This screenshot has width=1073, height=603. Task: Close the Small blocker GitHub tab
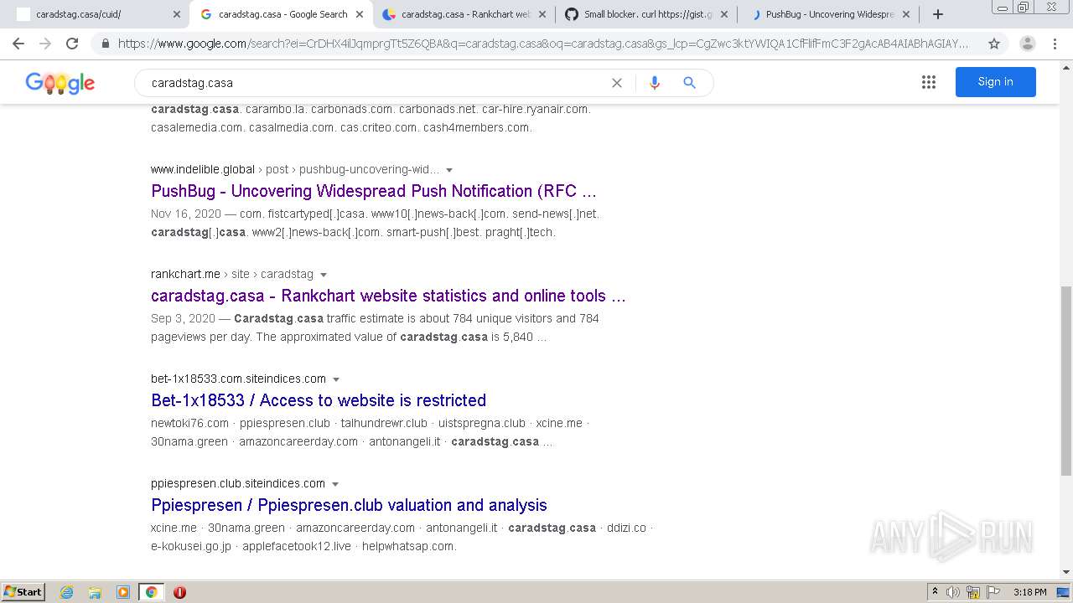click(x=724, y=14)
